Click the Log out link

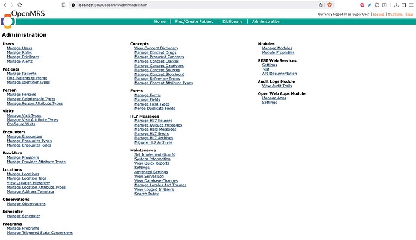[x=379, y=14]
